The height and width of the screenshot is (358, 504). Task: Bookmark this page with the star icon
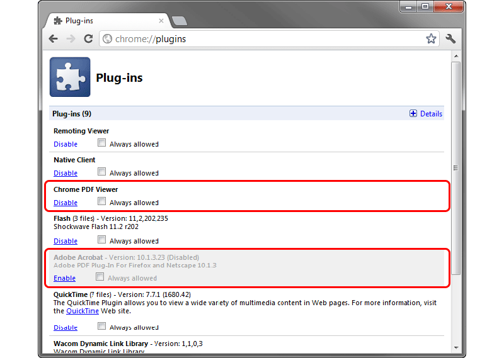(x=431, y=39)
